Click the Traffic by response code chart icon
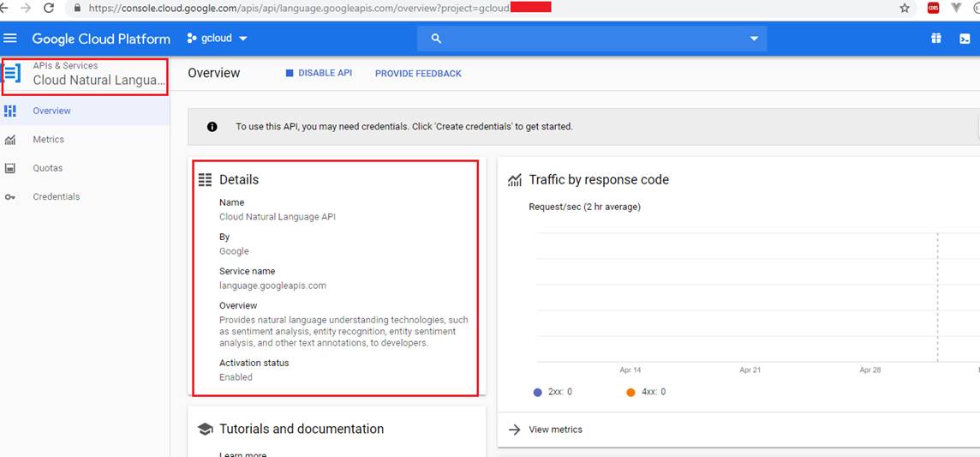 [514, 181]
